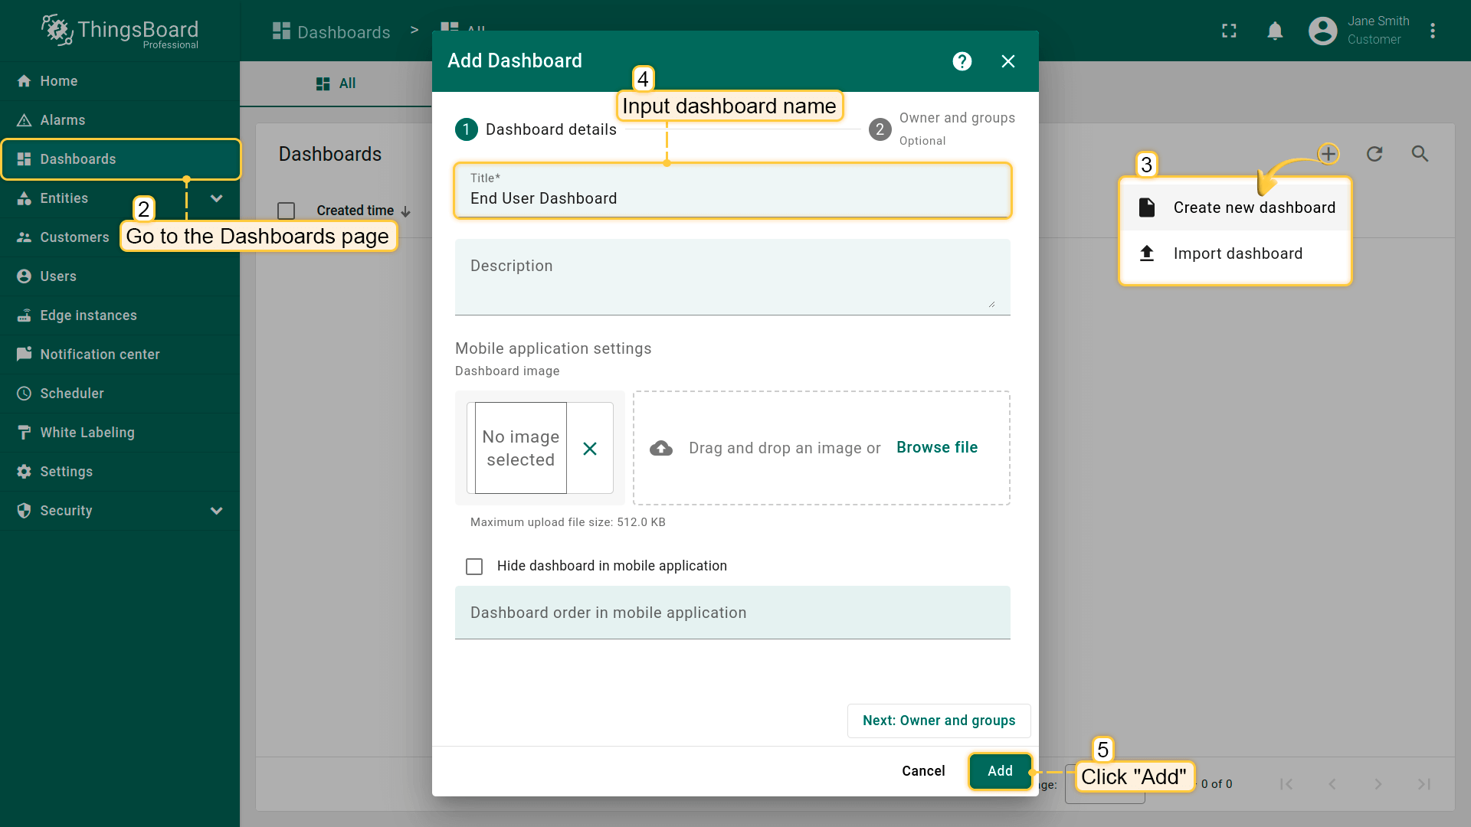Open dashboard search magnifier icon
The image size is (1471, 827).
[x=1420, y=154]
